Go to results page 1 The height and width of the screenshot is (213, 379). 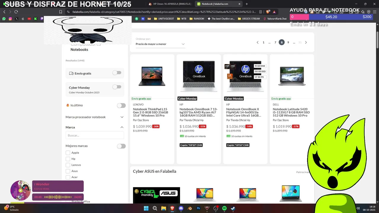(264, 42)
